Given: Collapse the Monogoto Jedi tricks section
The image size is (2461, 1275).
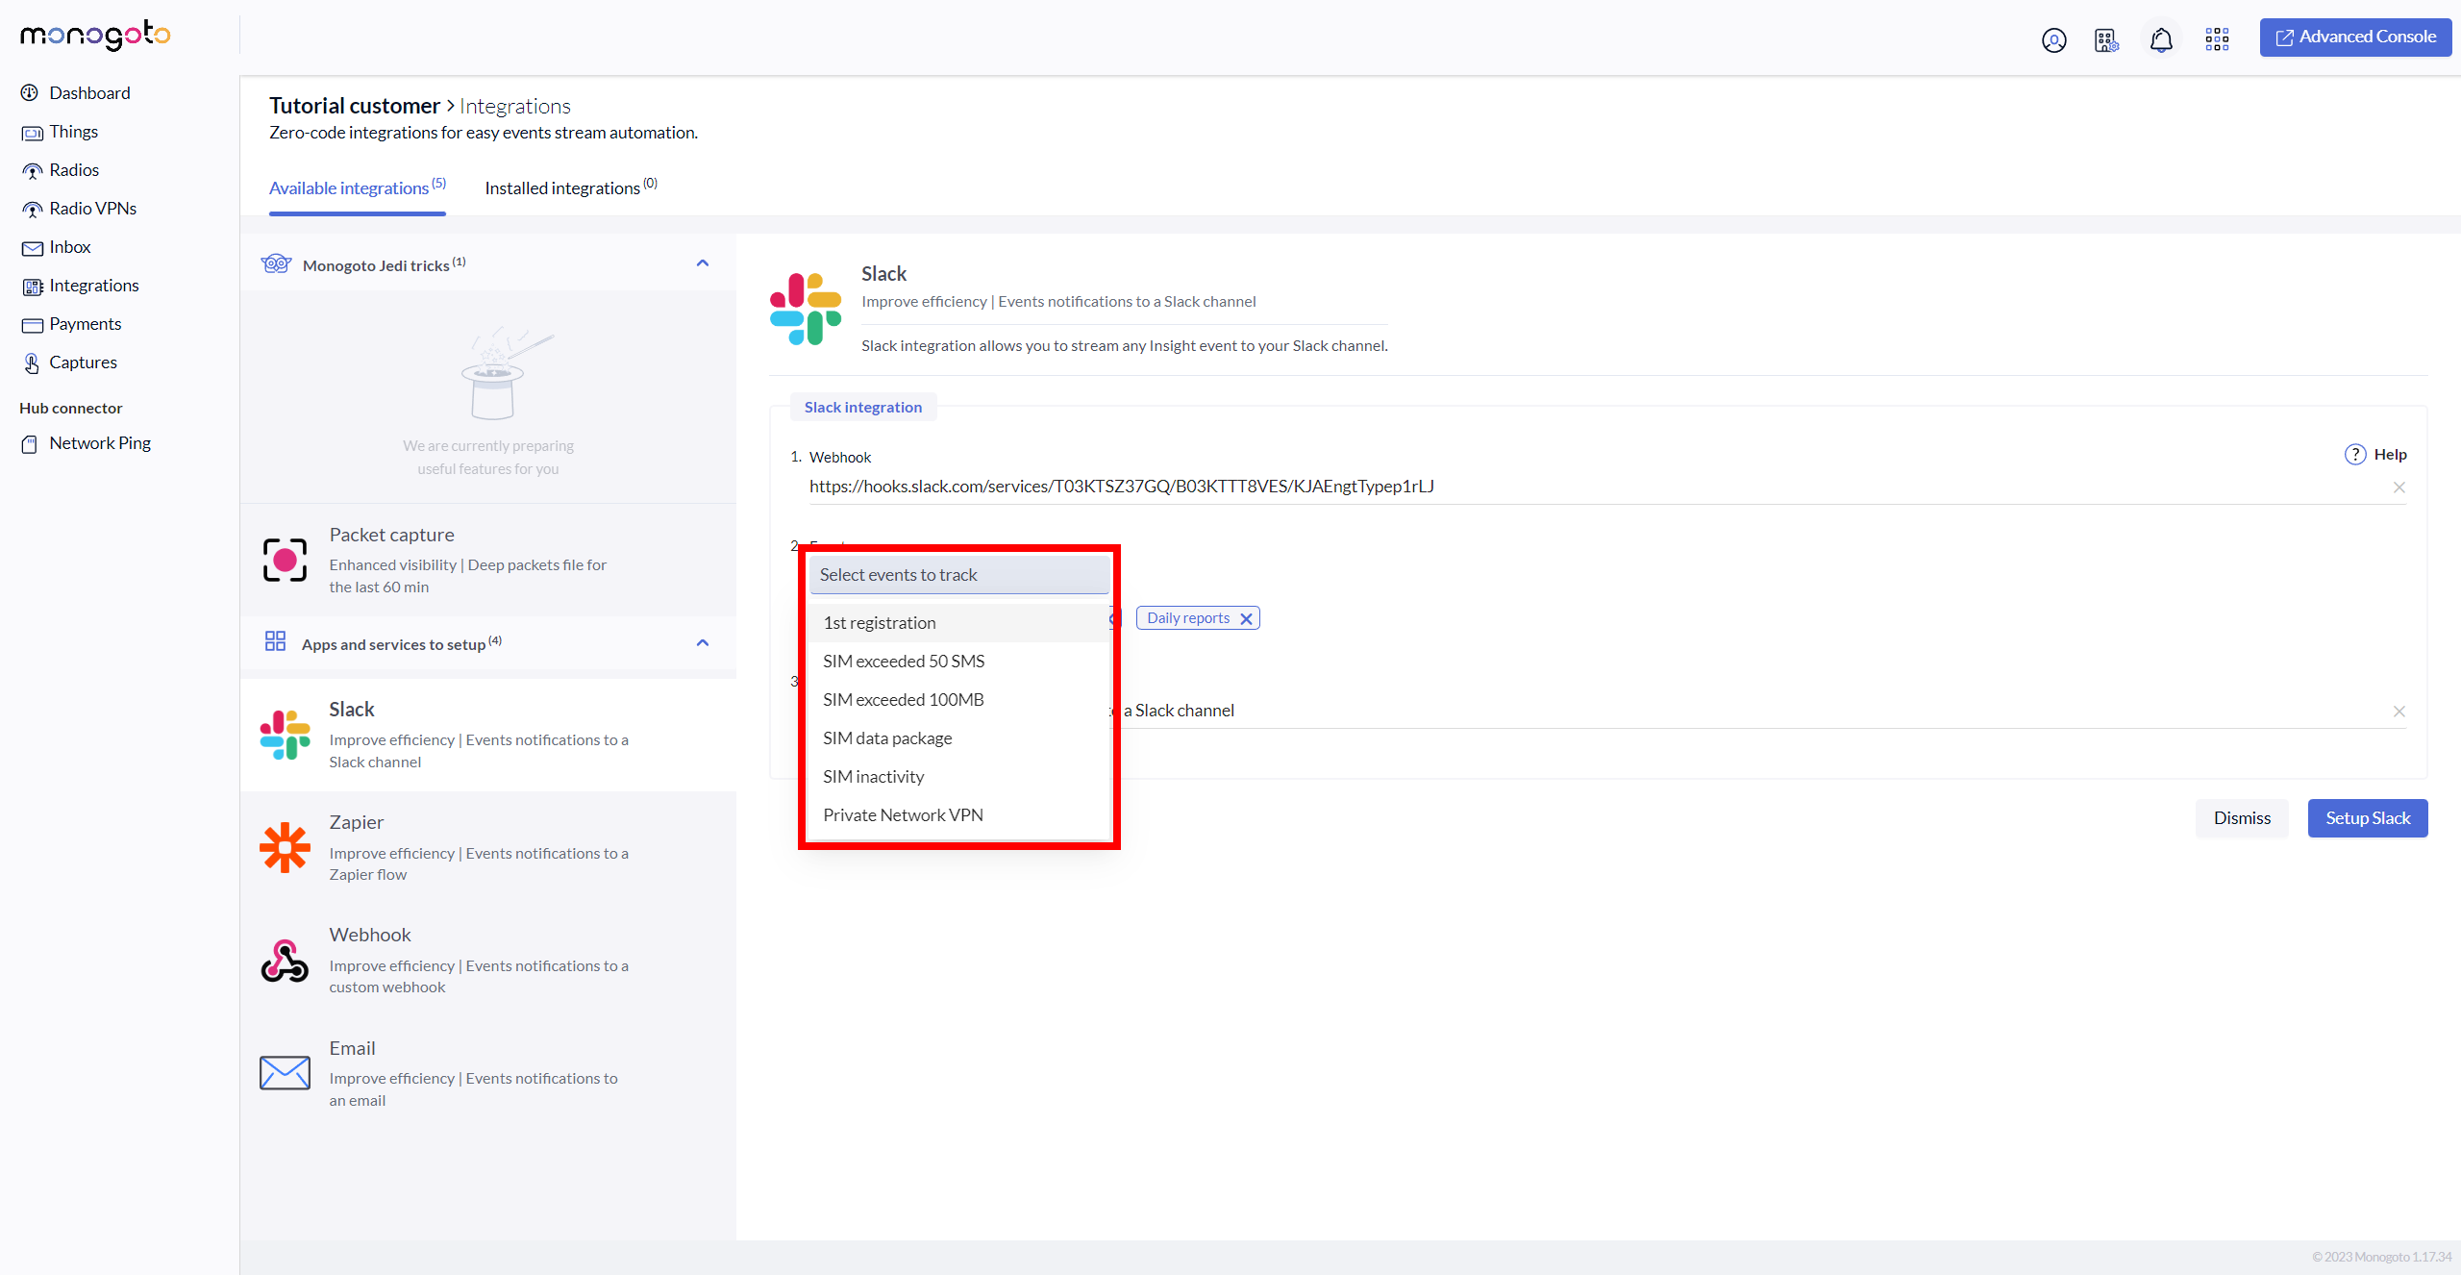Looking at the screenshot, I should 702,263.
